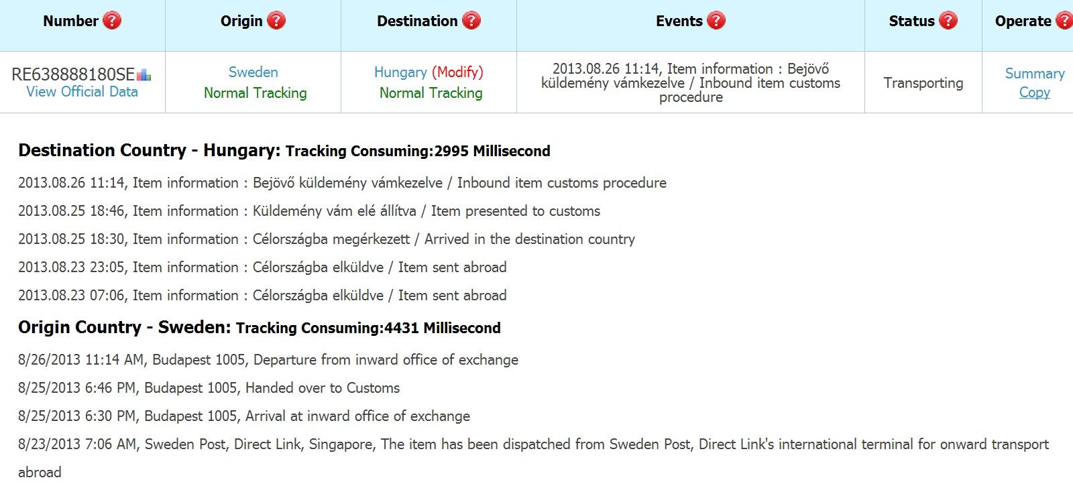Viewport: 1073px width, 488px height.
Task: Click bar chart icon after tracking number
Action: click(144, 74)
